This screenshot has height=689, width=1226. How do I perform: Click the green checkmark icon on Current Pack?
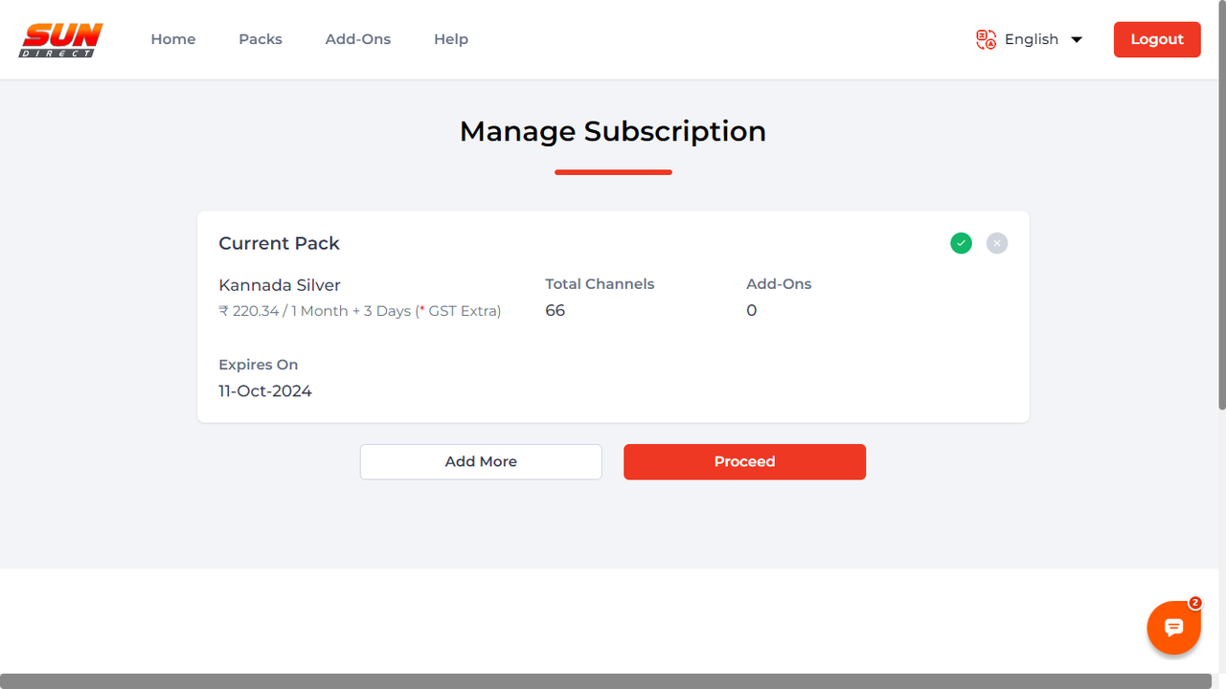click(961, 243)
